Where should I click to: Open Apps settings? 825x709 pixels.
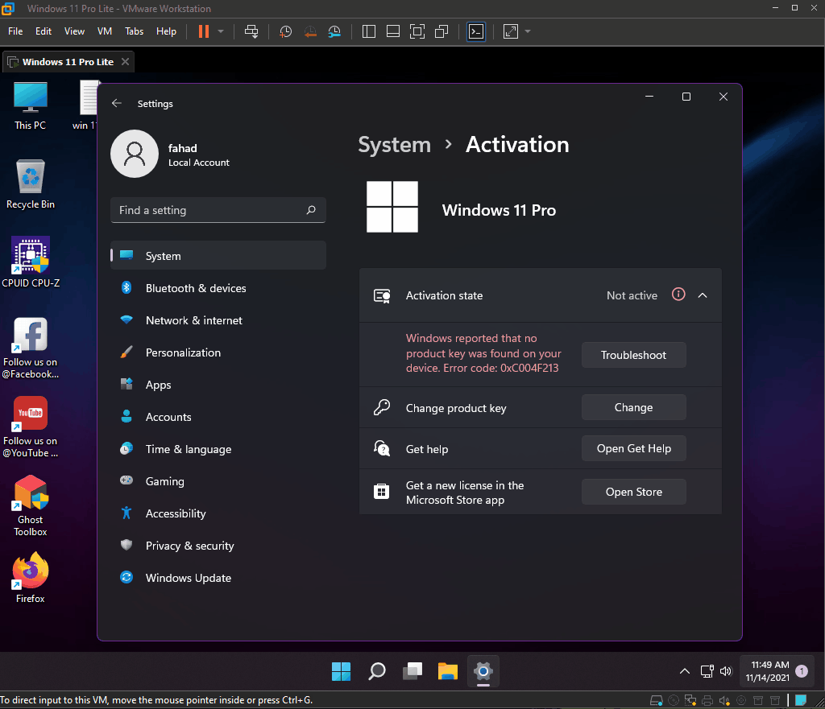pyautogui.click(x=218, y=384)
